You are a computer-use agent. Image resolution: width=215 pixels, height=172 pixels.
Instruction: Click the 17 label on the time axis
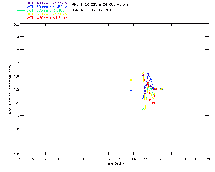pyautogui.click(x=171, y=159)
